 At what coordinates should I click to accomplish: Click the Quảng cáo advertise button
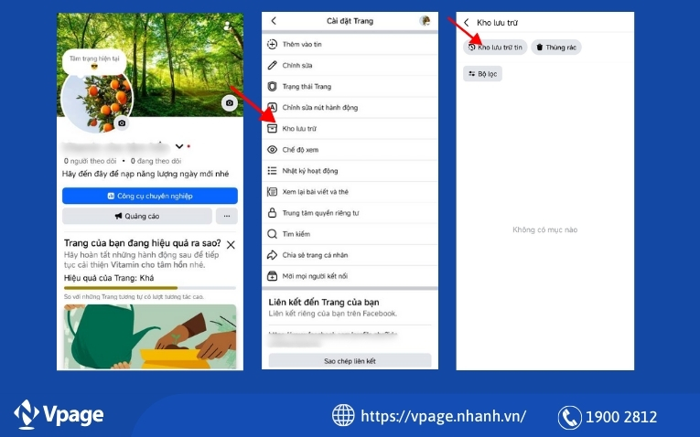coord(136,216)
